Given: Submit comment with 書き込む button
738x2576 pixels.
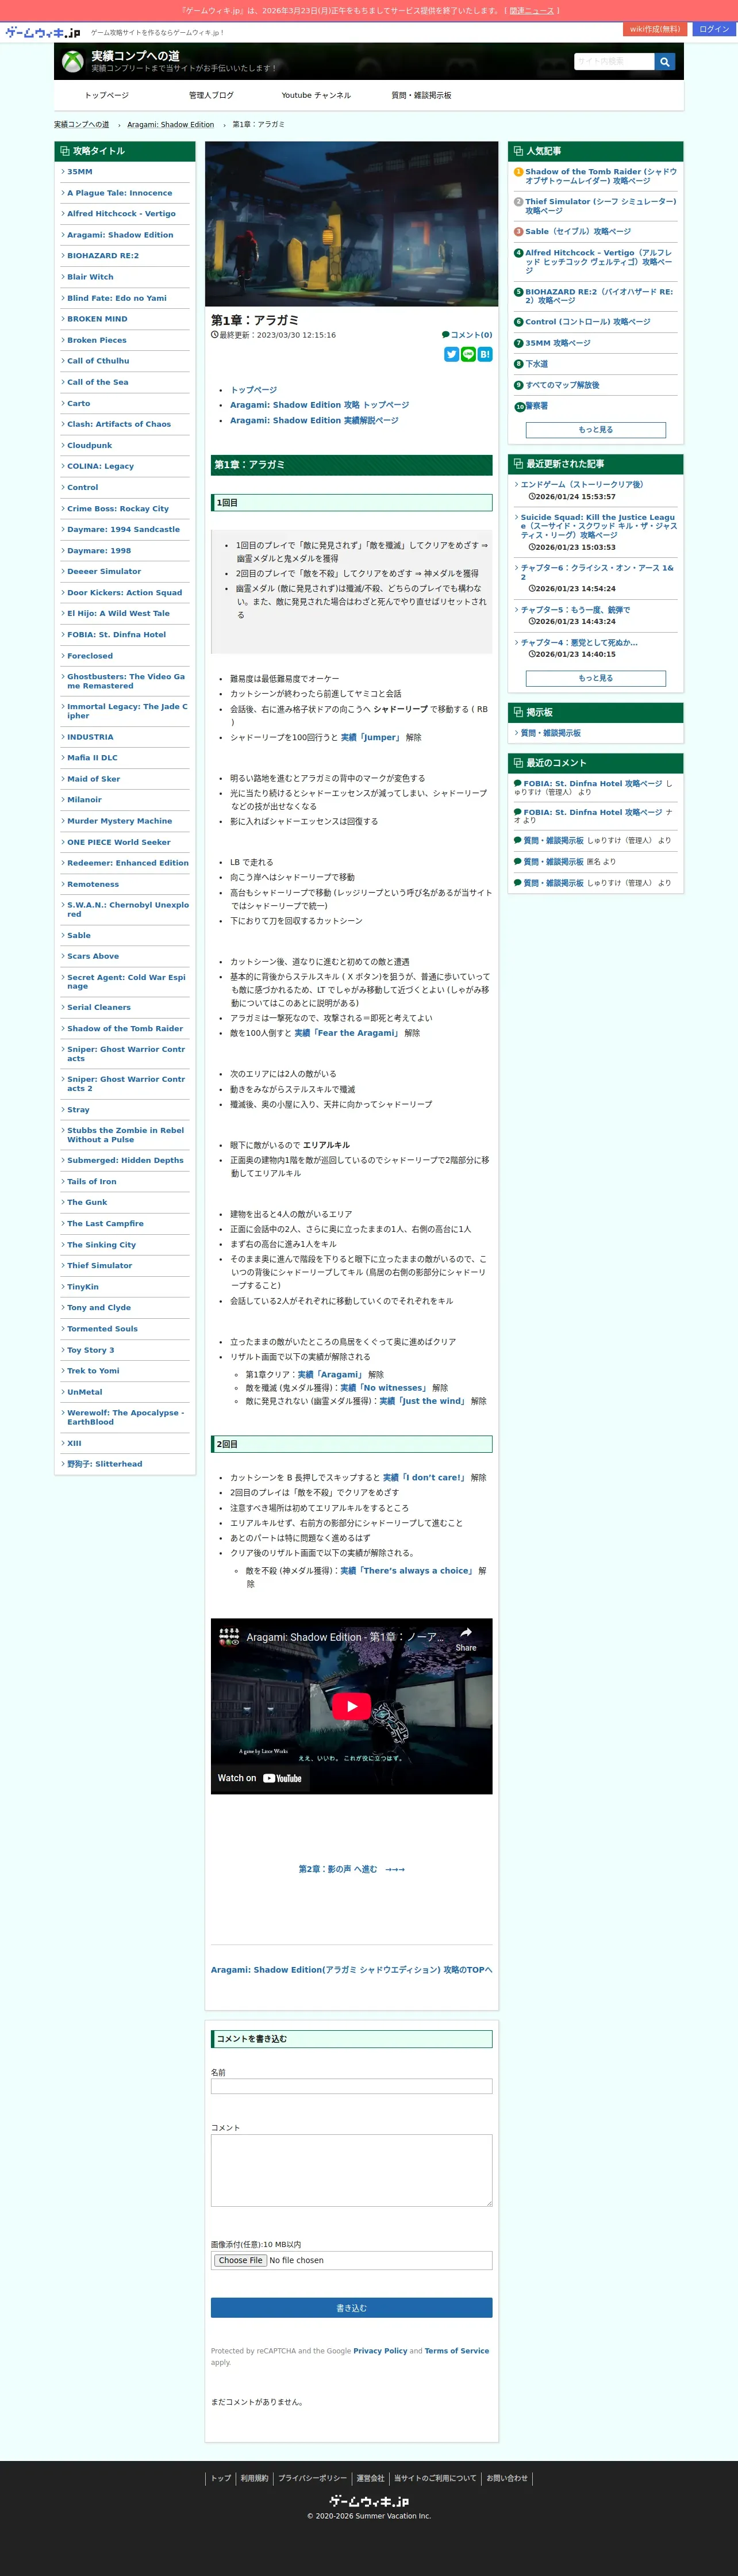Looking at the screenshot, I should point(351,2308).
